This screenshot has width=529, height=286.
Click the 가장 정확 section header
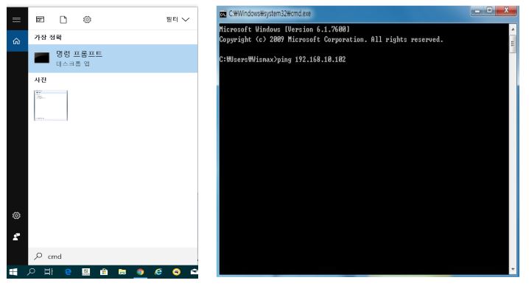click(x=48, y=37)
